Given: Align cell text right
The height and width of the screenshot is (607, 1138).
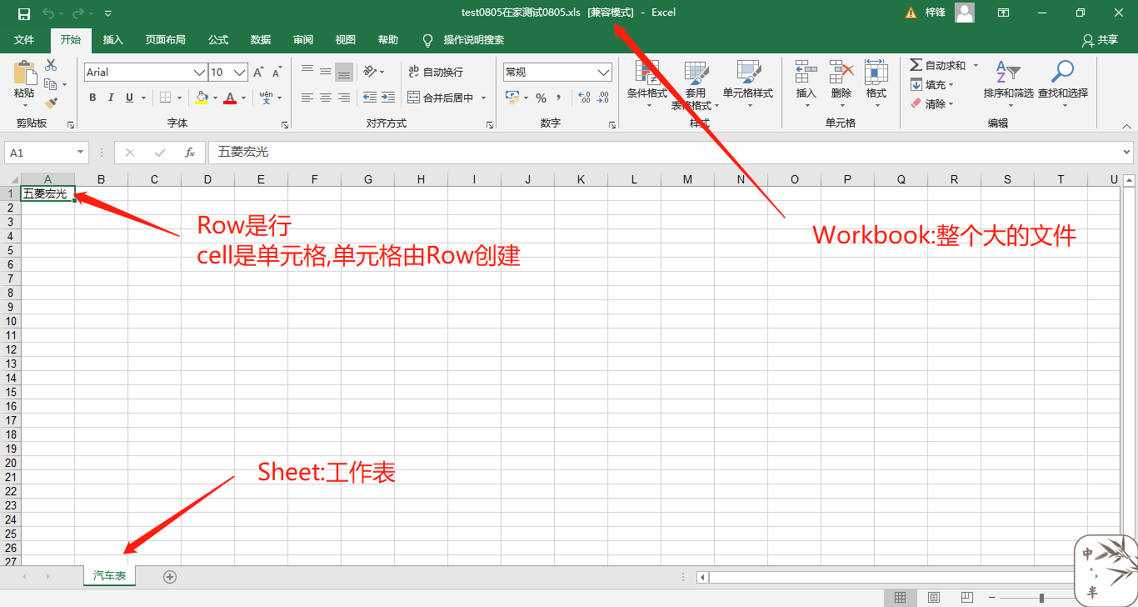Looking at the screenshot, I should (344, 98).
